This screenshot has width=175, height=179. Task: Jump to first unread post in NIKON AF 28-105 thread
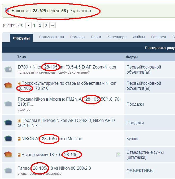coord(19,139)
